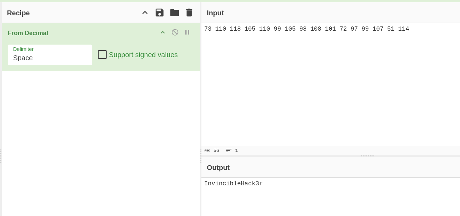
Task: Open the Delimiter dropdown set to Space
Action: [50, 55]
